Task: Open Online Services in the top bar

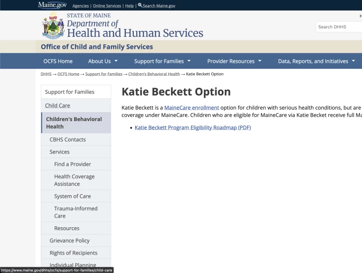Action: pos(107,6)
